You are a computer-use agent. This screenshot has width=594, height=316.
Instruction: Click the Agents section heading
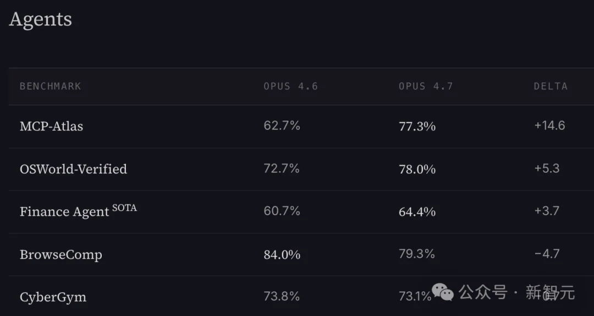(41, 19)
